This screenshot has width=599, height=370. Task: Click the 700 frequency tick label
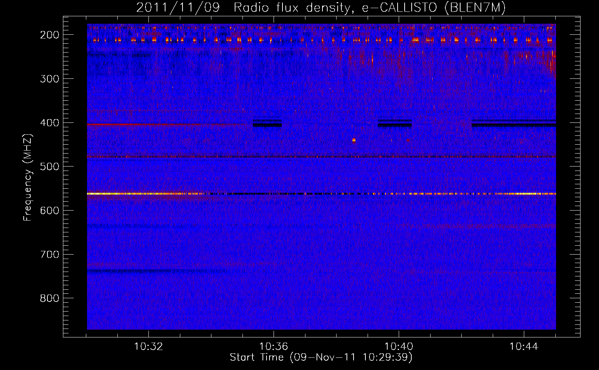pos(50,255)
